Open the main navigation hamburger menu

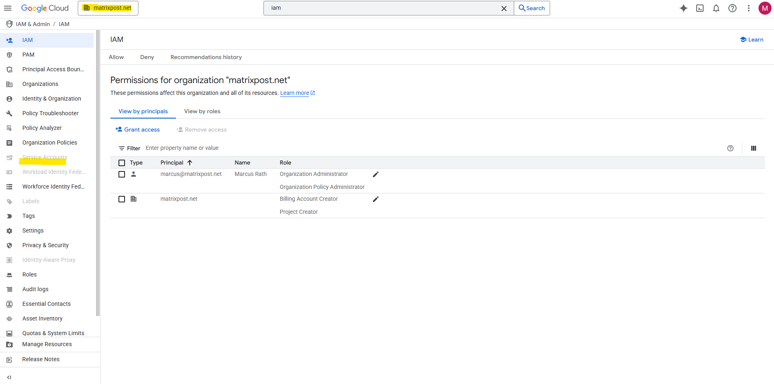click(8, 8)
